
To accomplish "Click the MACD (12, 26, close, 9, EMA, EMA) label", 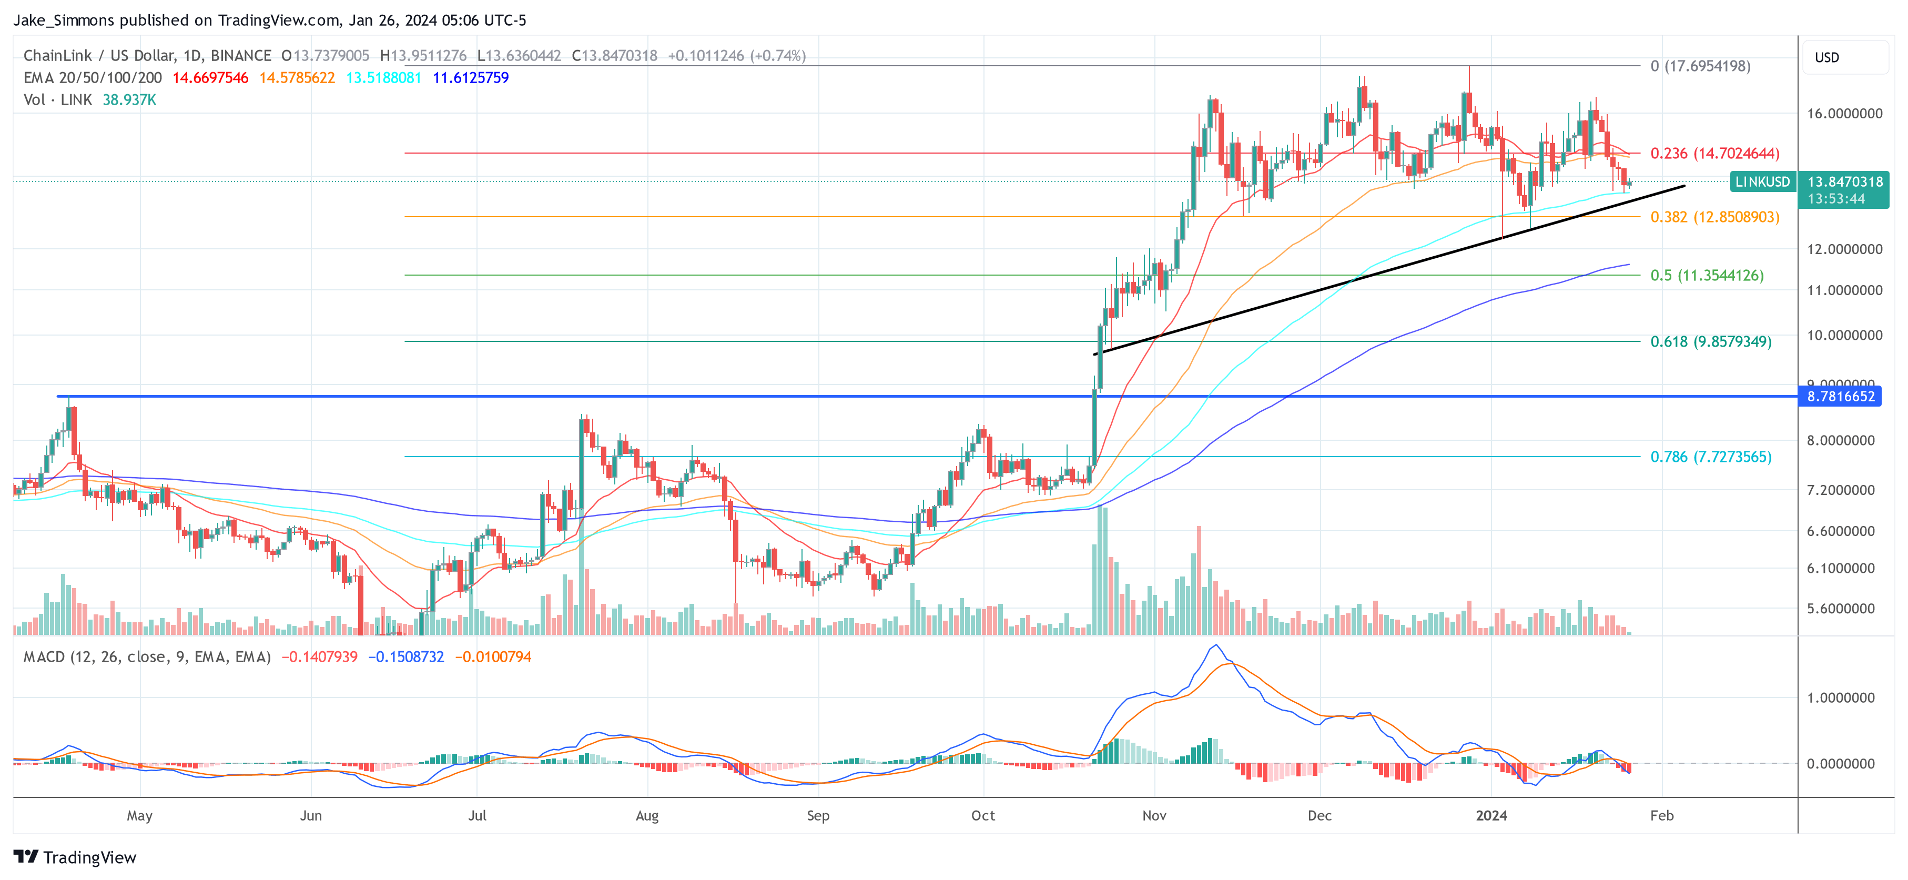I will 147,657.
